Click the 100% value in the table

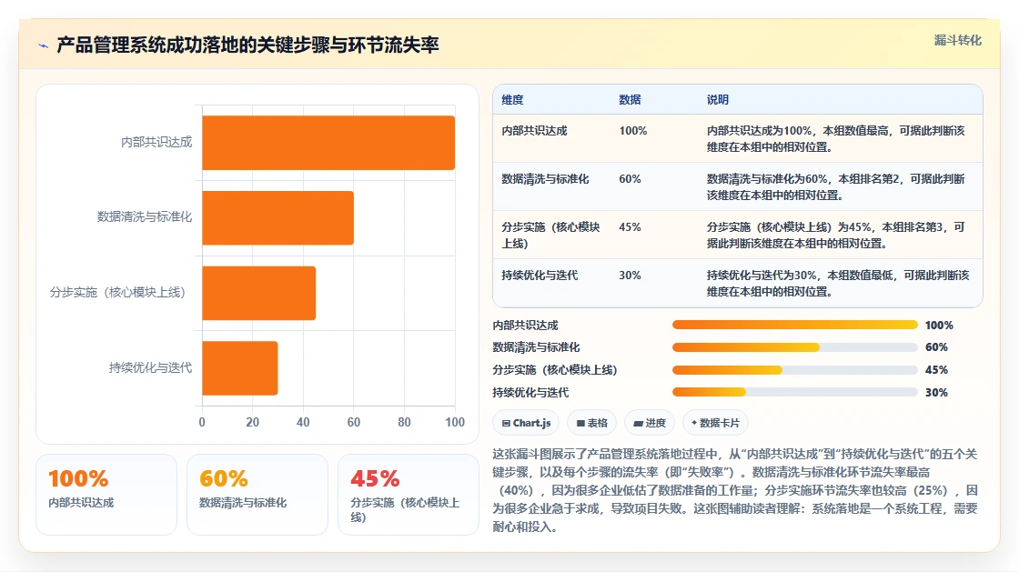click(x=633, y=131)
